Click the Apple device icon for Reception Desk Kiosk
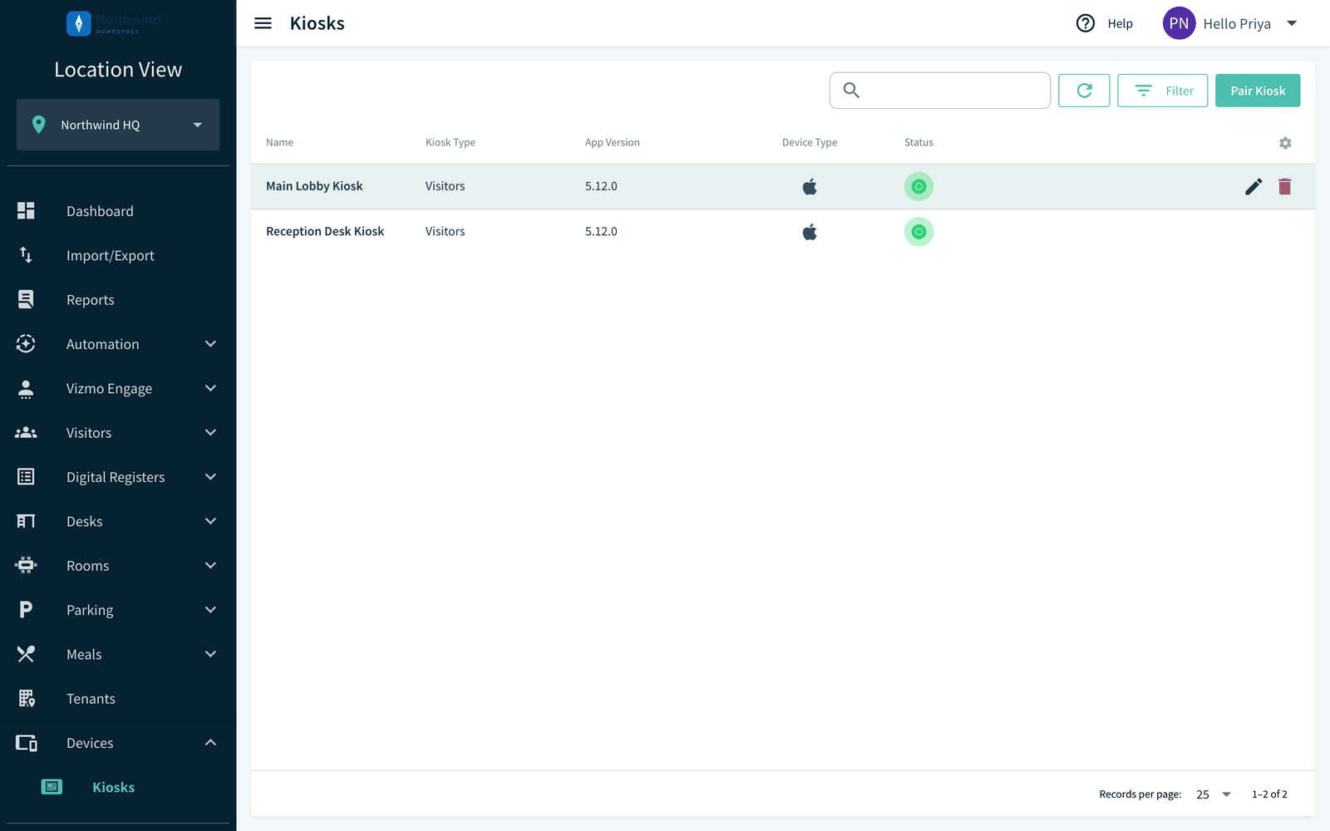 (x=810, y=232)
